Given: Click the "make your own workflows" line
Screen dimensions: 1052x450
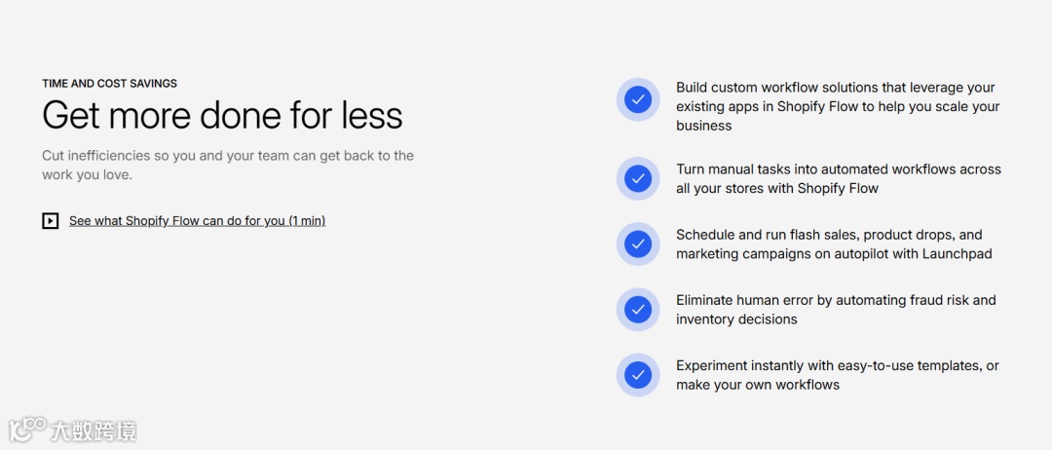Looking at the screenshot, I should tap(758, 385).
